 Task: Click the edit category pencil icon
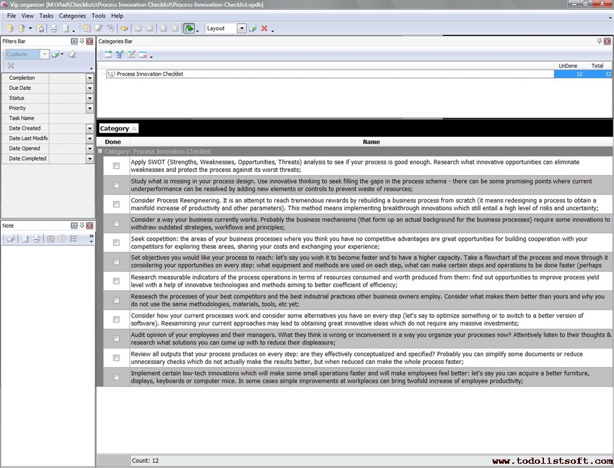click(x=131, y=55)
